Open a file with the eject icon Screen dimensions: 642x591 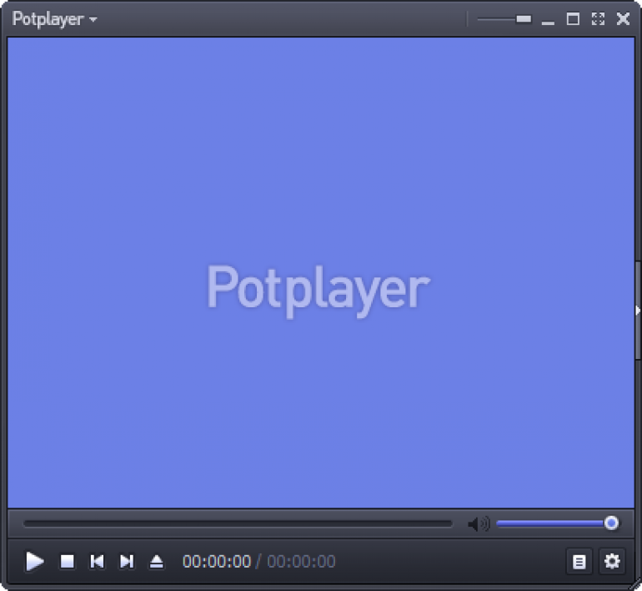point(157,561)
